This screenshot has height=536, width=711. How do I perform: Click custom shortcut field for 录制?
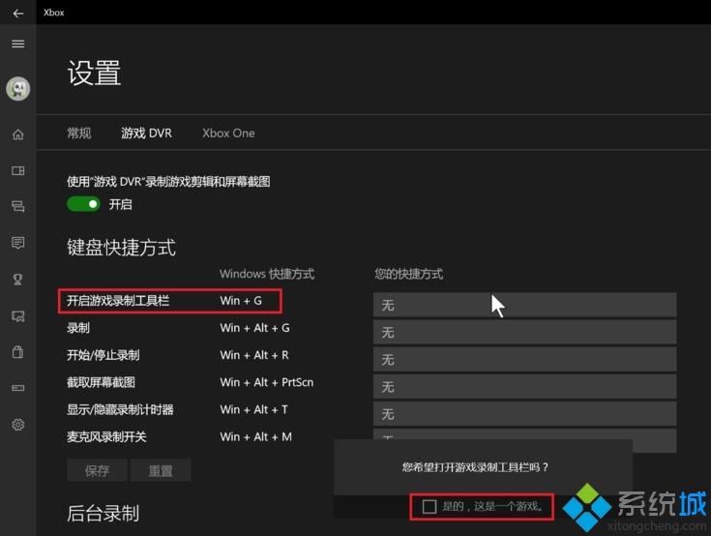(x=524, y=333)
